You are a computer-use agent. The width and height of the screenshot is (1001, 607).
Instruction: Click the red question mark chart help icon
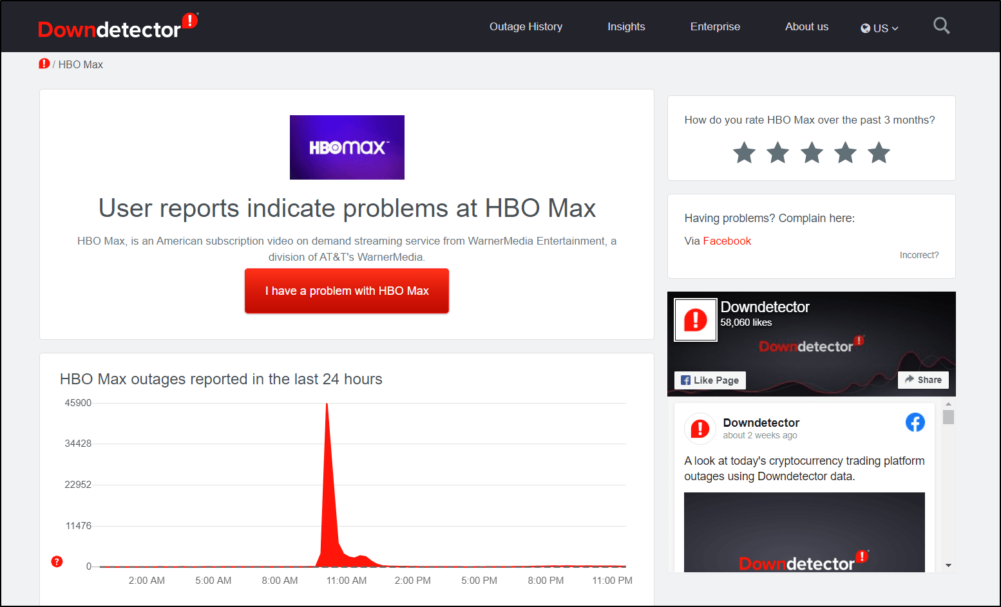[57, 561]
